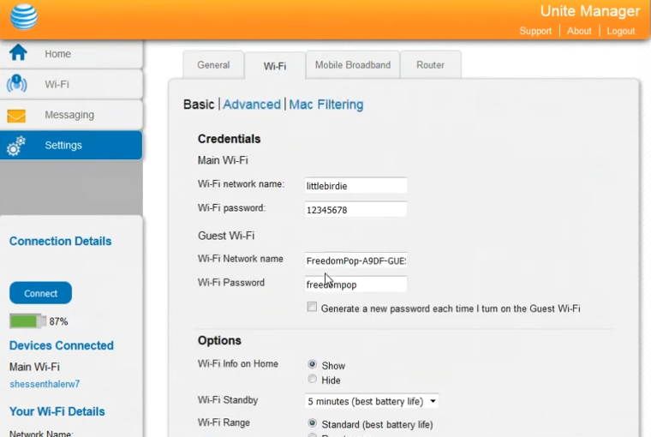Click the Main Wi-Fi label under Devices Connected
Screen dimensions: 651x437
click(x=34, y=367)
